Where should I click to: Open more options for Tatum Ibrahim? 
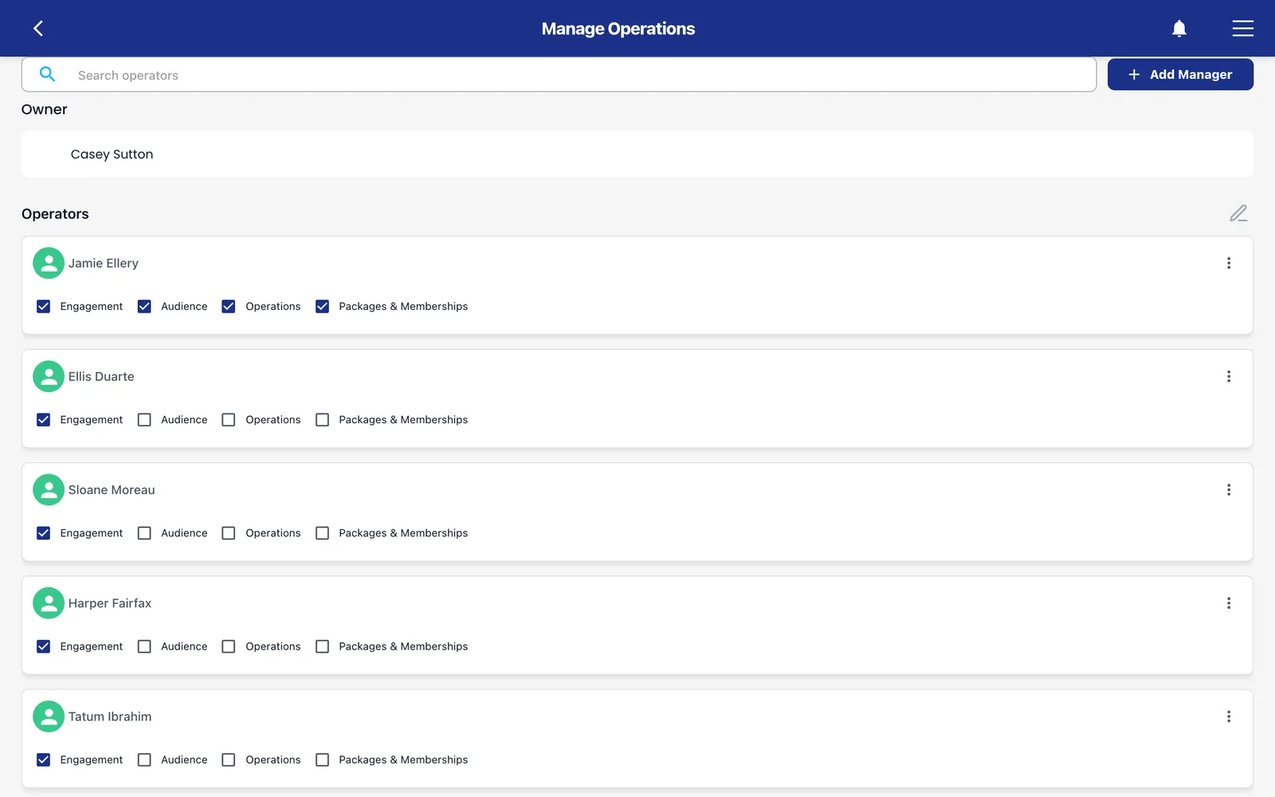pyautogui.click(x=1229, y=717)
